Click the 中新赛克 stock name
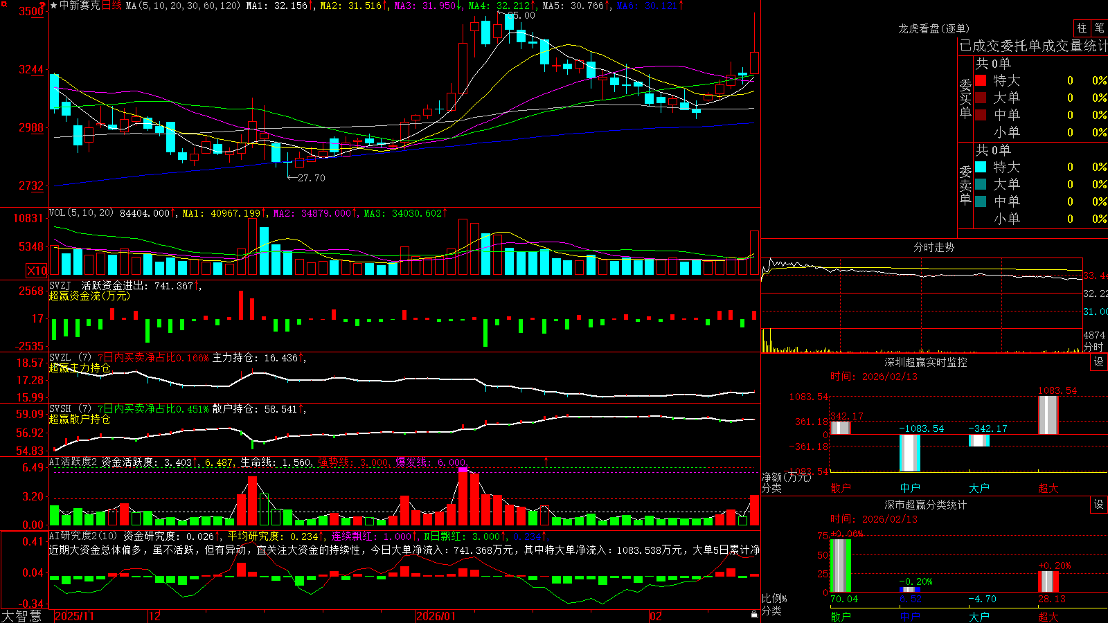 [x=80, y=6]
